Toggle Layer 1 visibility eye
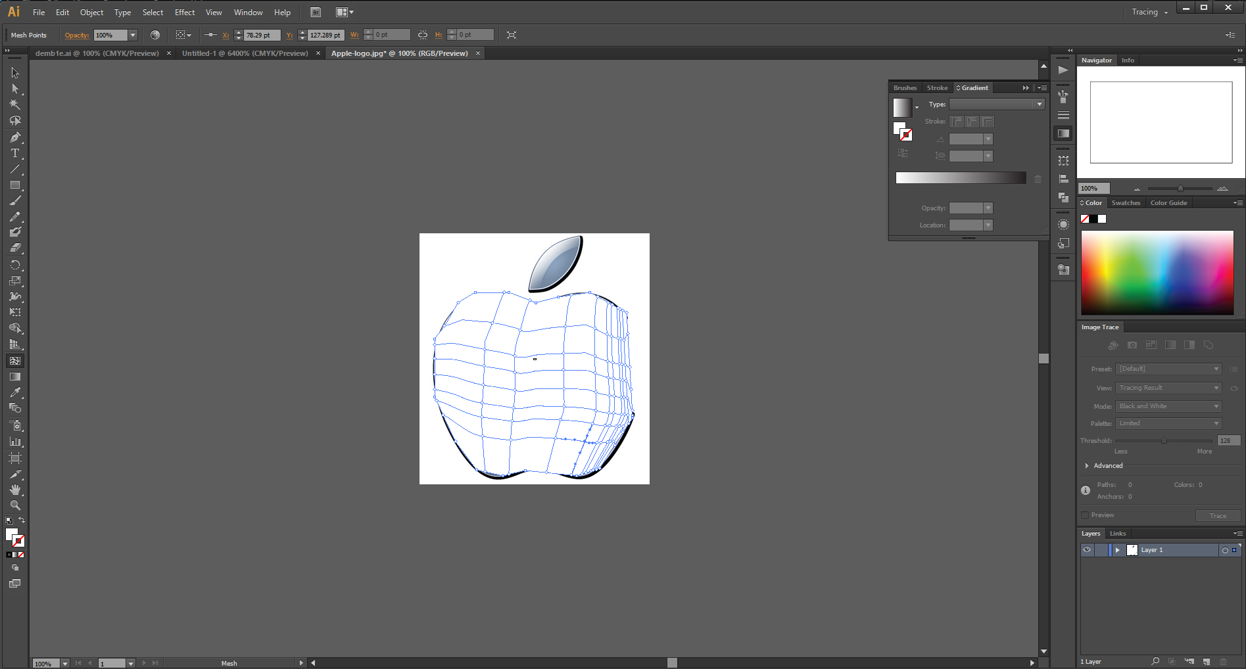Image resolution: width=1246 pixels, height=669 pixels. (1087, 550)
